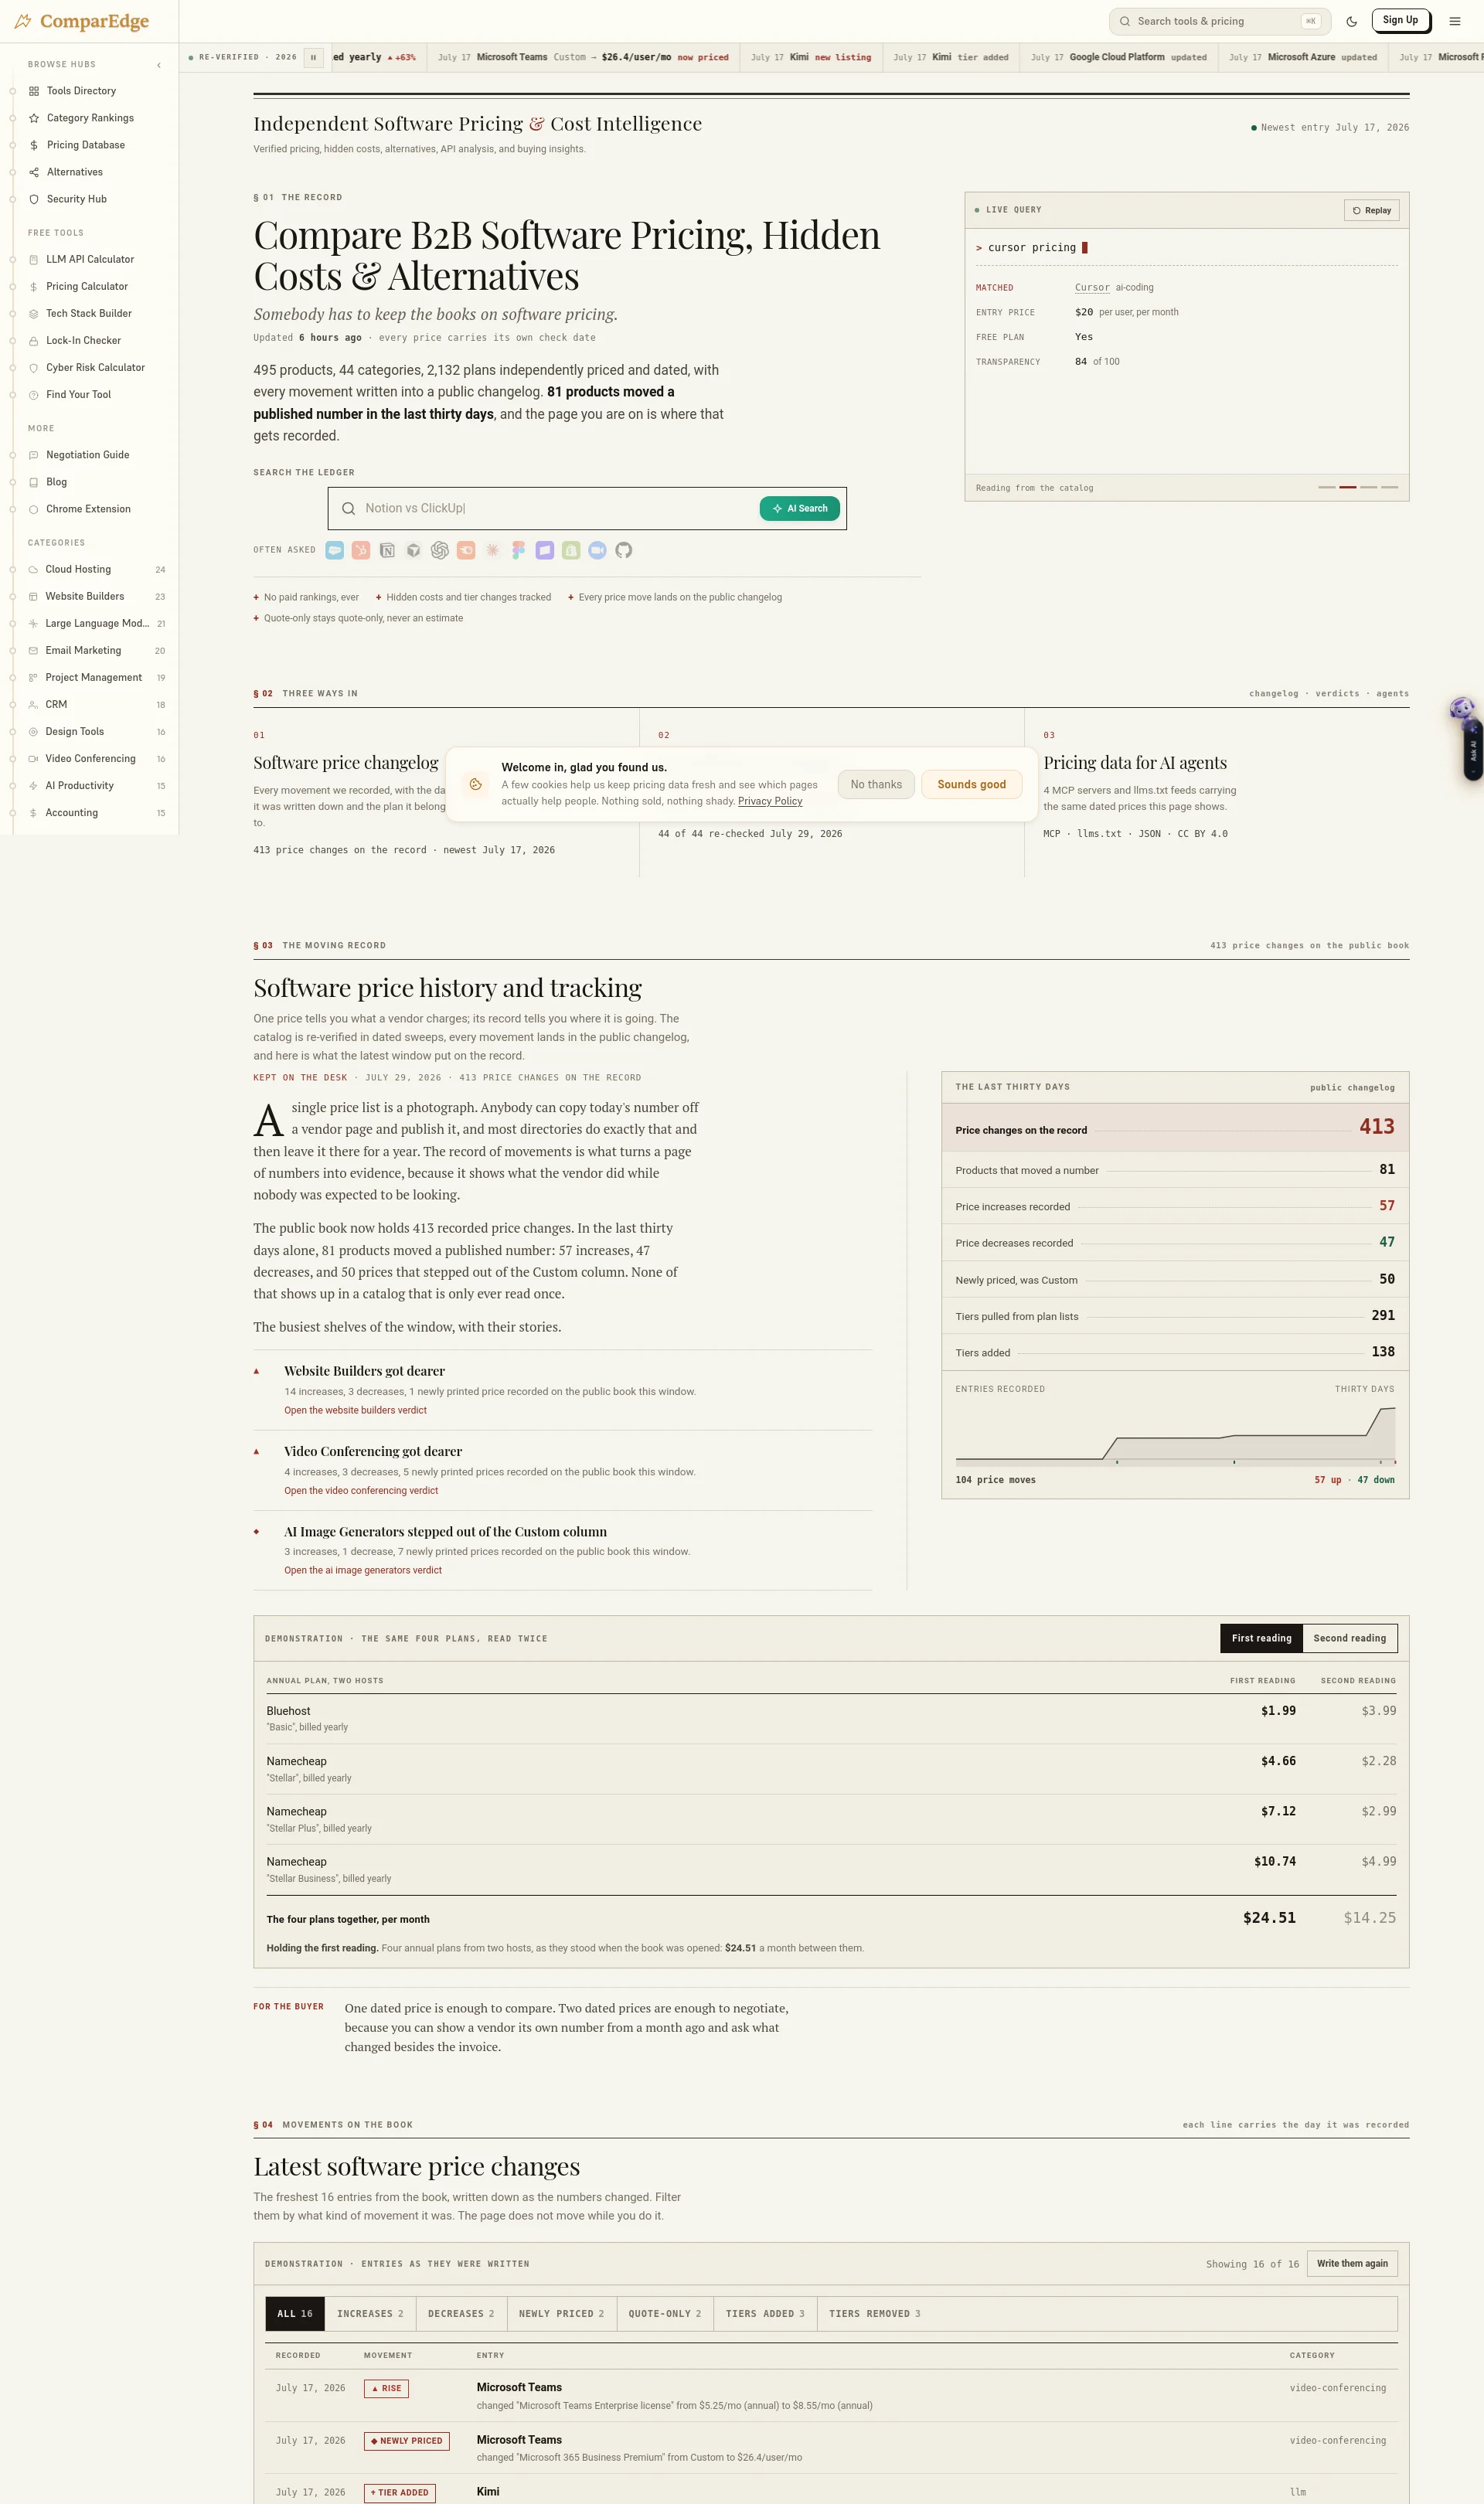This screenshot has height=2504, width=1484.
Task: Pause the re-verified ticker
Action: tap(313, 57)
